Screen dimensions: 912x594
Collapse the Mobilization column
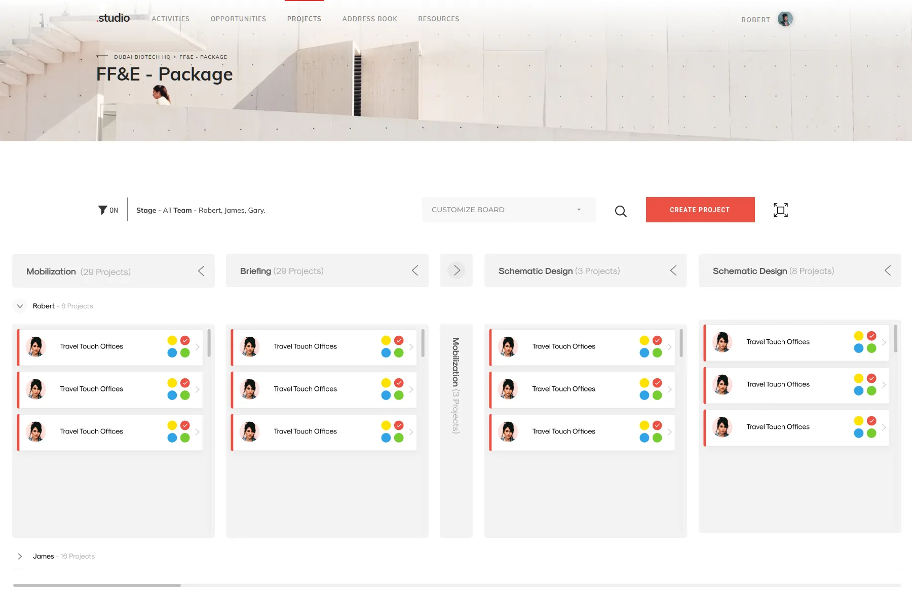tap(201, 270)
